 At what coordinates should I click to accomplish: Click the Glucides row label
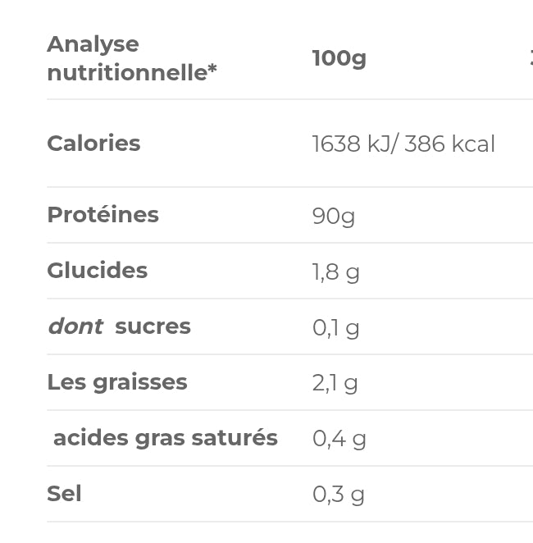(98, 271)
